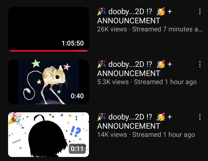Click the title of the 26K views stream
The height and width of the screenshot is (161, 208).
135,16
